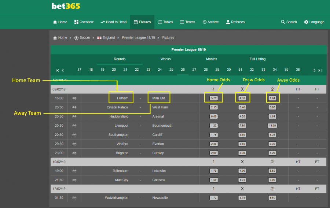Click Wolverhampton draw odds 3.75
The image size is (330, 208).
[242, 198]
